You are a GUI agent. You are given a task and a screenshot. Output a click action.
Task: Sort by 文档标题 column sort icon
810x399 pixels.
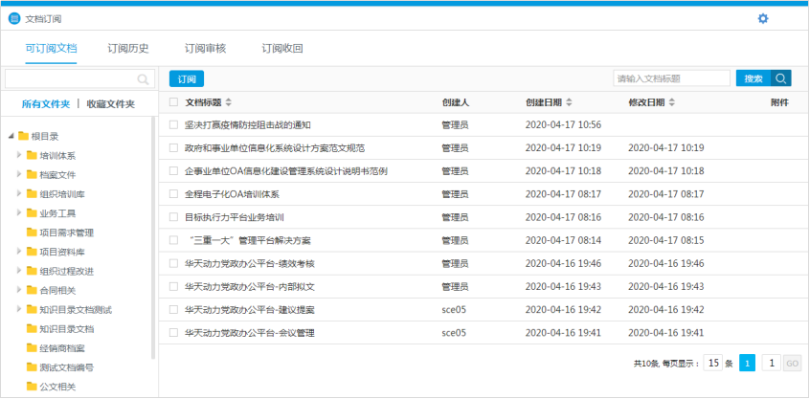229,102
